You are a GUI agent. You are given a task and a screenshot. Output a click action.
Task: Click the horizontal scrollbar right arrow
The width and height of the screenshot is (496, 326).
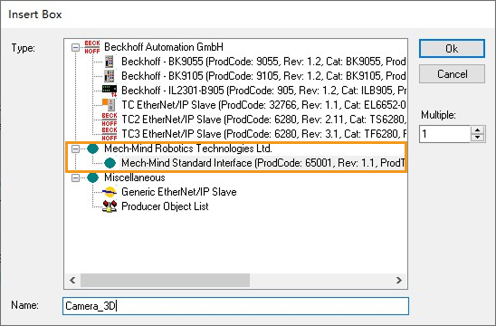pyautogui.click(x=399, y=280)
